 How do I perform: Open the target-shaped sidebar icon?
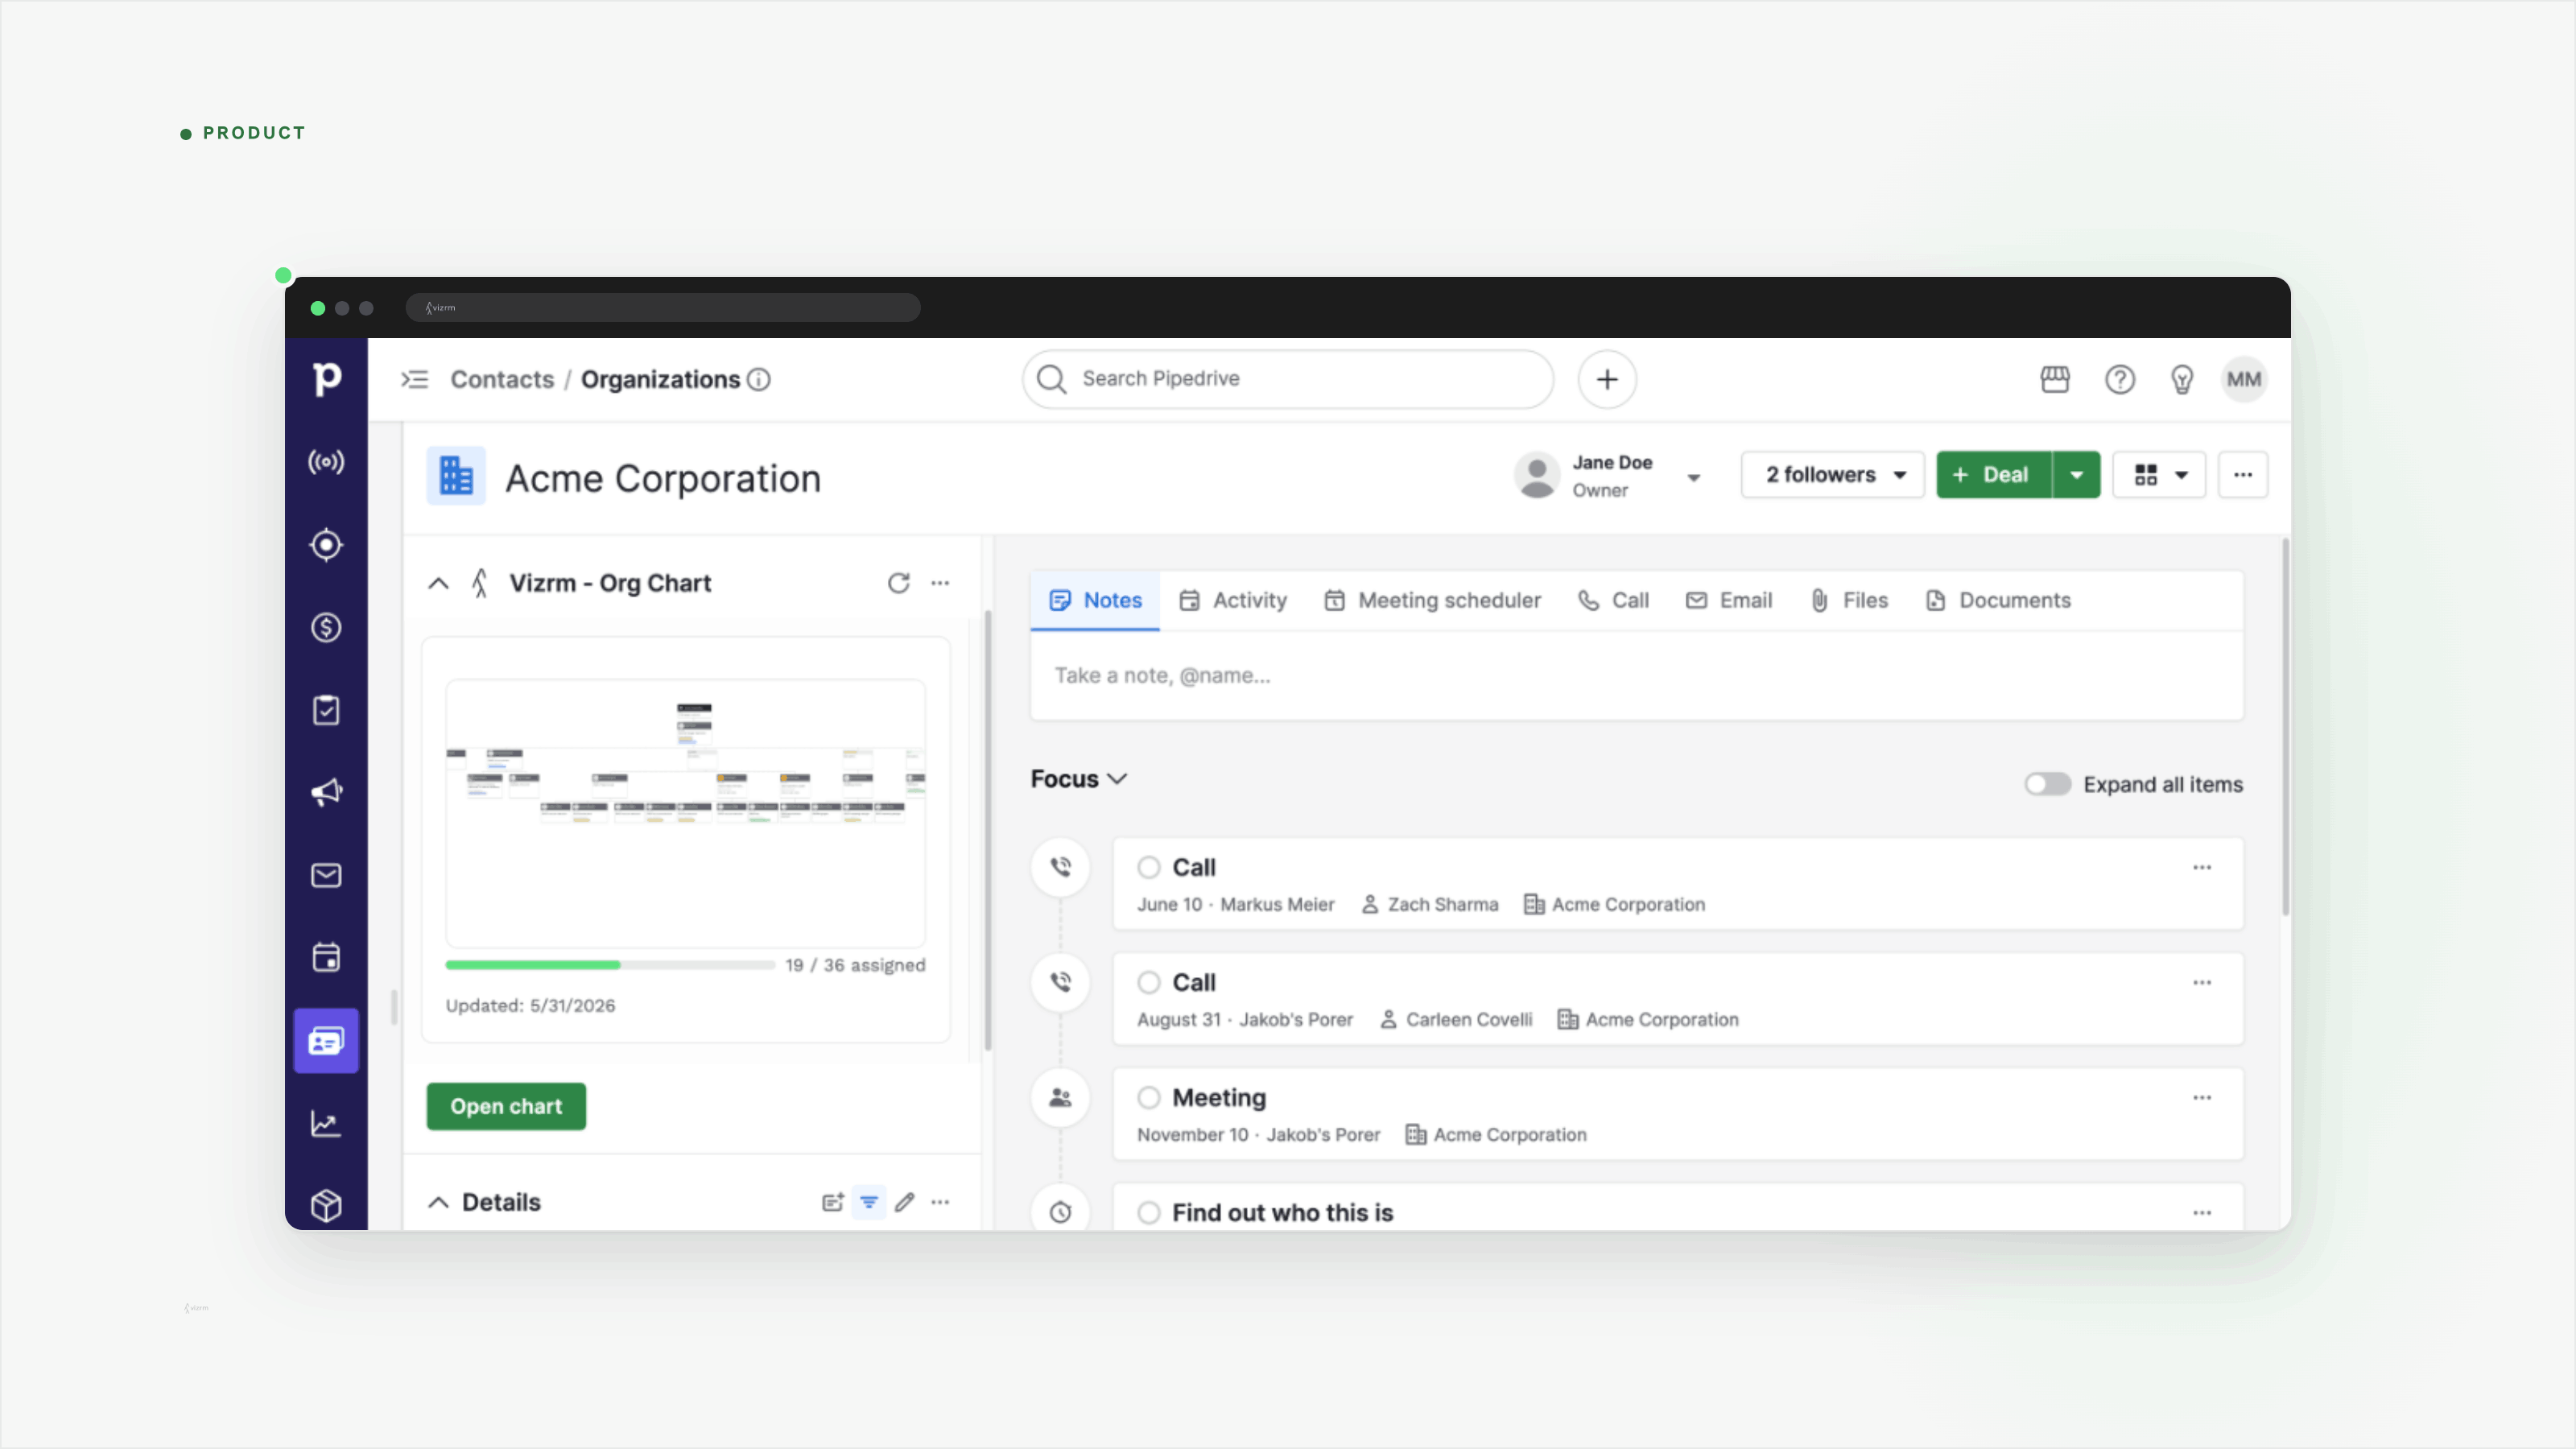[326, 545]
